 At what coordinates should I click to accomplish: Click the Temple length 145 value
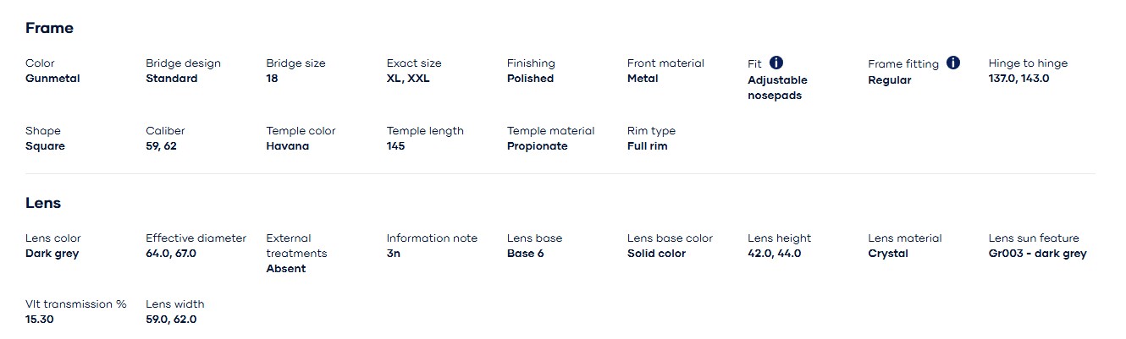395,146
